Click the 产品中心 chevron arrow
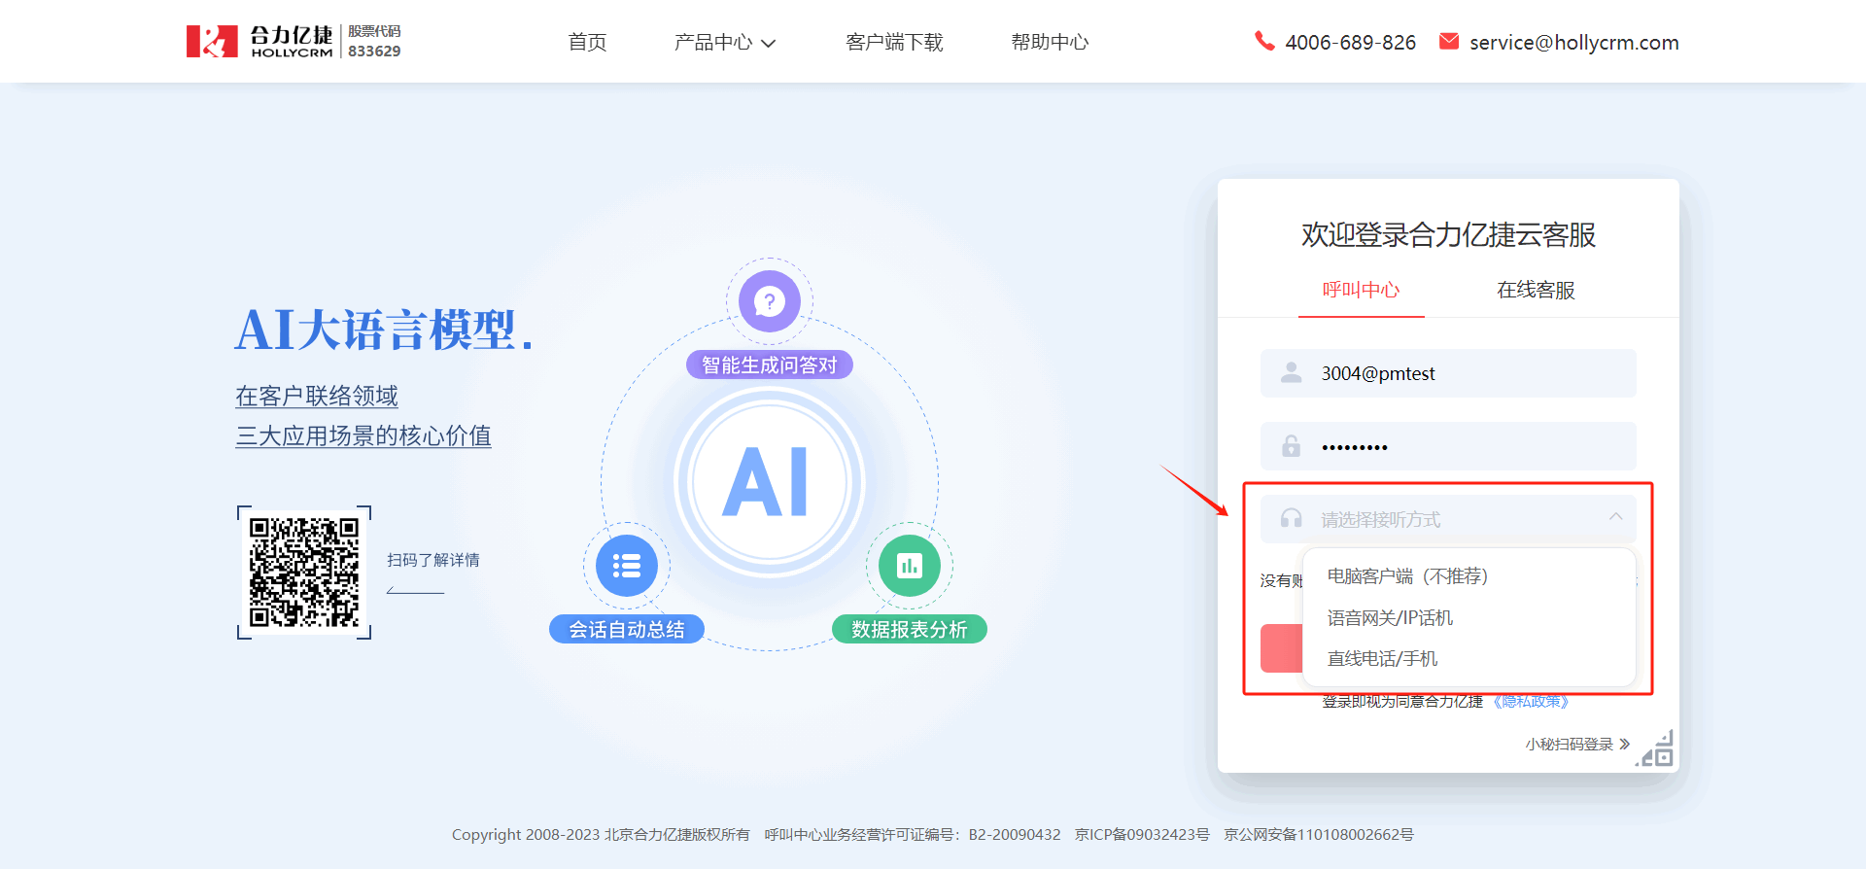Viewport: 1866px width, 869px height. point(768,43)
